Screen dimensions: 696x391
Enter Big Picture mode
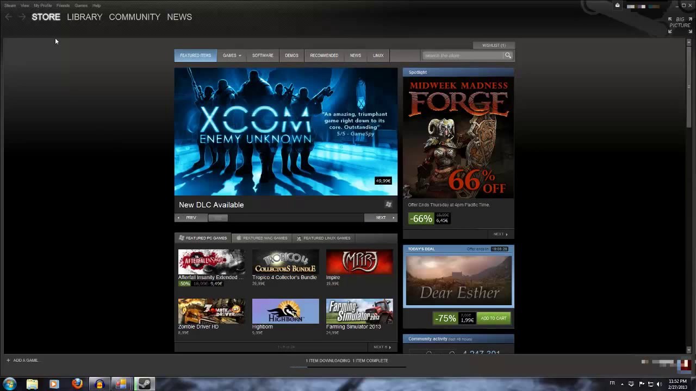(x=680, y=25)
